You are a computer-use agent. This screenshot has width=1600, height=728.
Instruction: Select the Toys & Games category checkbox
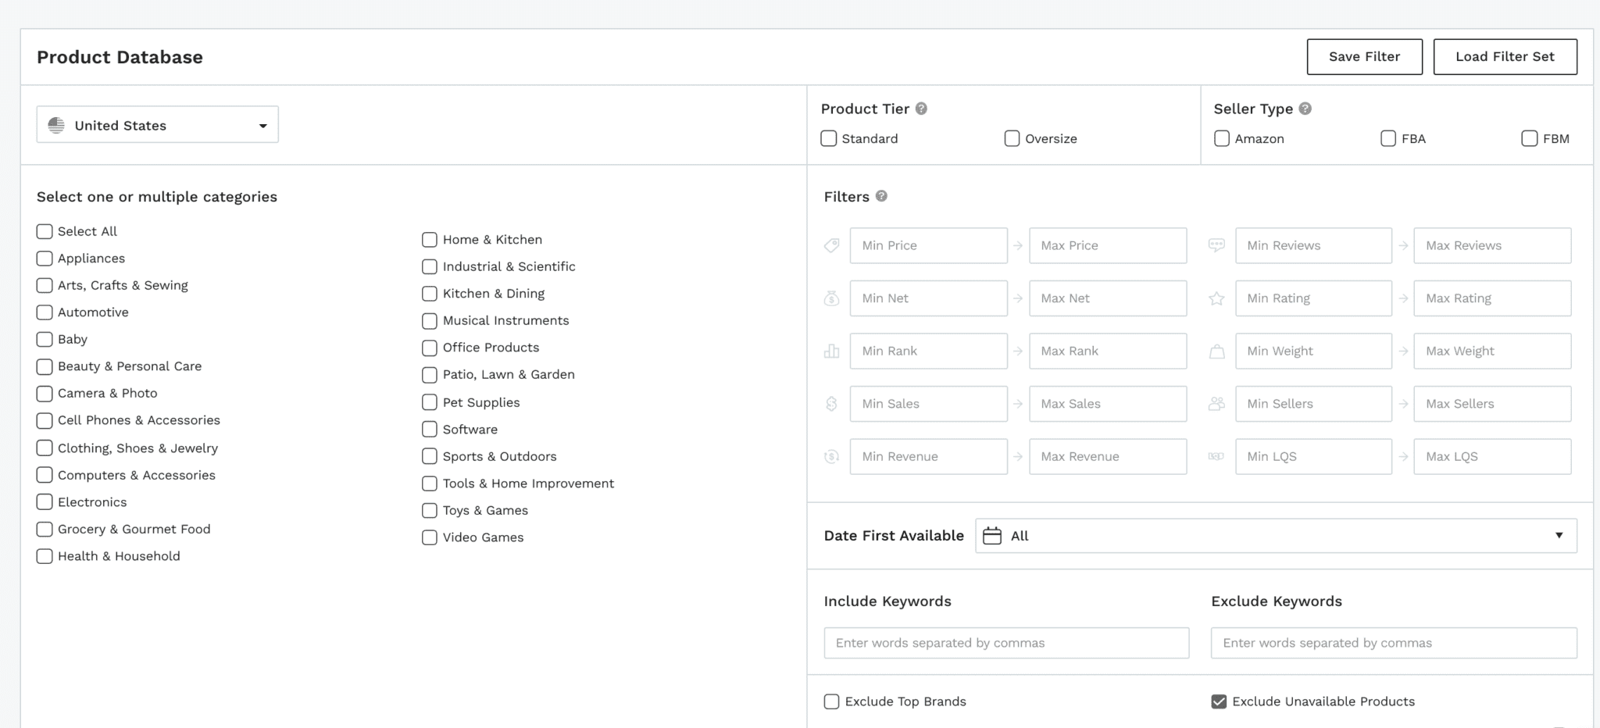tap(430, 511)
